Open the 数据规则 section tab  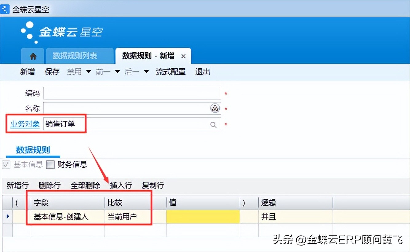pyautogui.click(x=33, y=150)
